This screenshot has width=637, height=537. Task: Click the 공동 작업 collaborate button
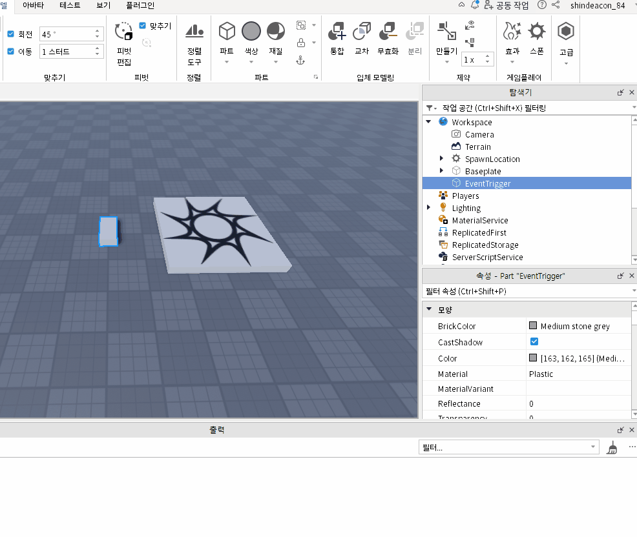point(506,5)
